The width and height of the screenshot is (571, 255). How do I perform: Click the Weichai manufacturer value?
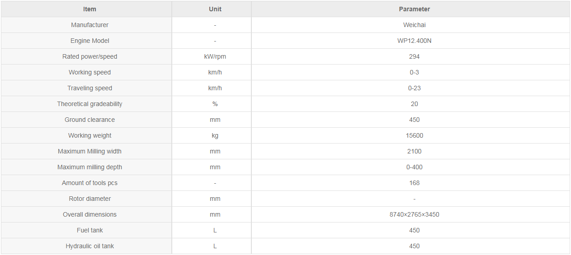pyautogui.click(x=414, y=25)
